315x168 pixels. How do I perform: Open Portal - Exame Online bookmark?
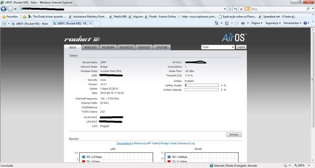[160, 16]
